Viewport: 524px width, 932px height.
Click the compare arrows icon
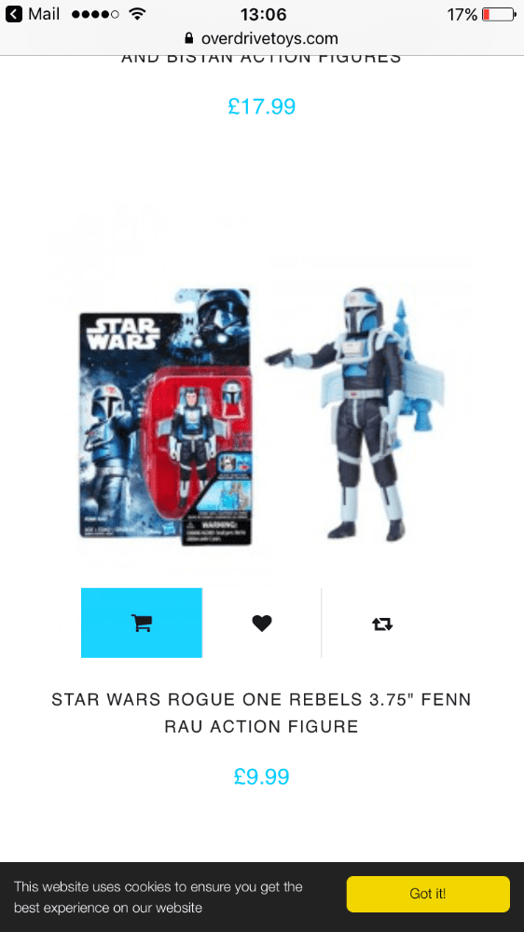coord(382,624)
